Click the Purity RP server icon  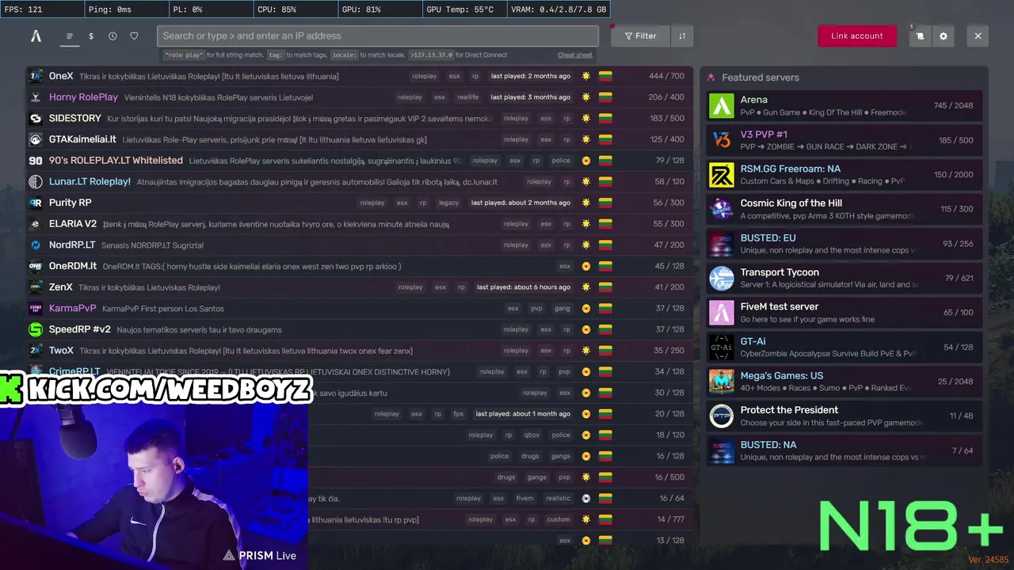tap(36, 203)
